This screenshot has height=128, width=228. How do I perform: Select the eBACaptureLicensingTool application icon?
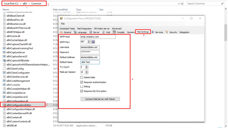click(4, 48)
